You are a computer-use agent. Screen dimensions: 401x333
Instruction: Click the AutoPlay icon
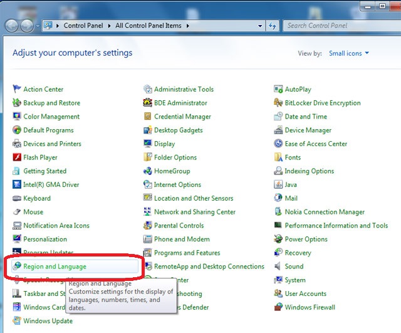click(x=278, y=89)
